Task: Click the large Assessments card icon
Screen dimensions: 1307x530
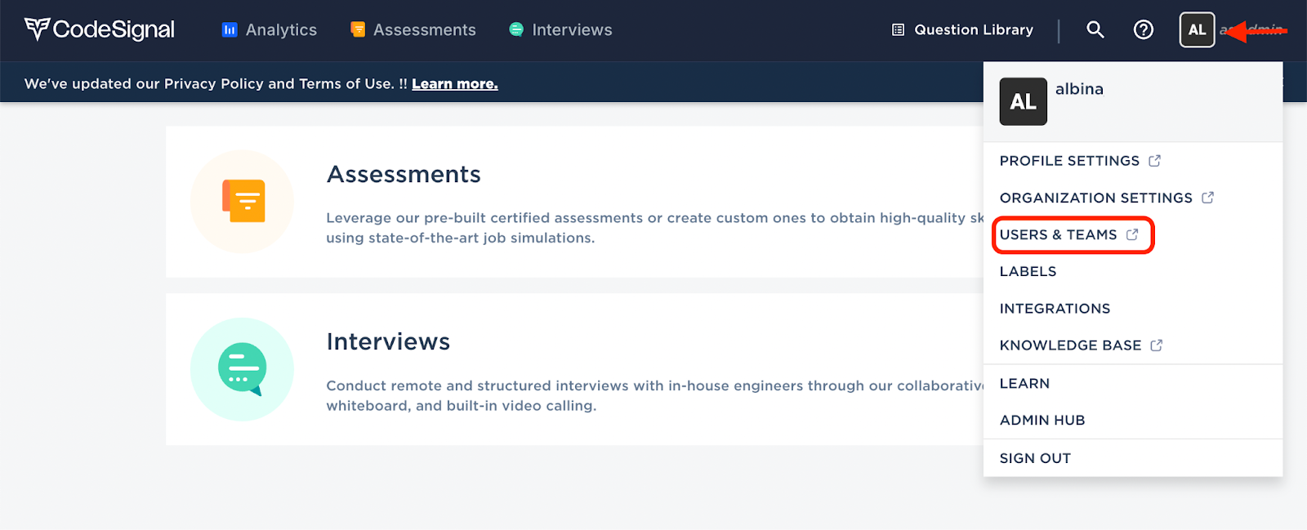Action: pyautogui.click(x=243, y=201)
